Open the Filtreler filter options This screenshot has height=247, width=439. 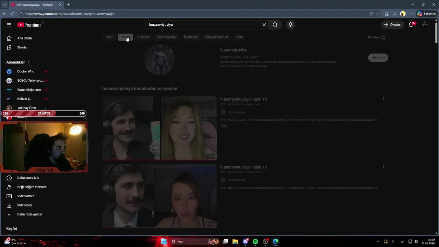[377, 37]
